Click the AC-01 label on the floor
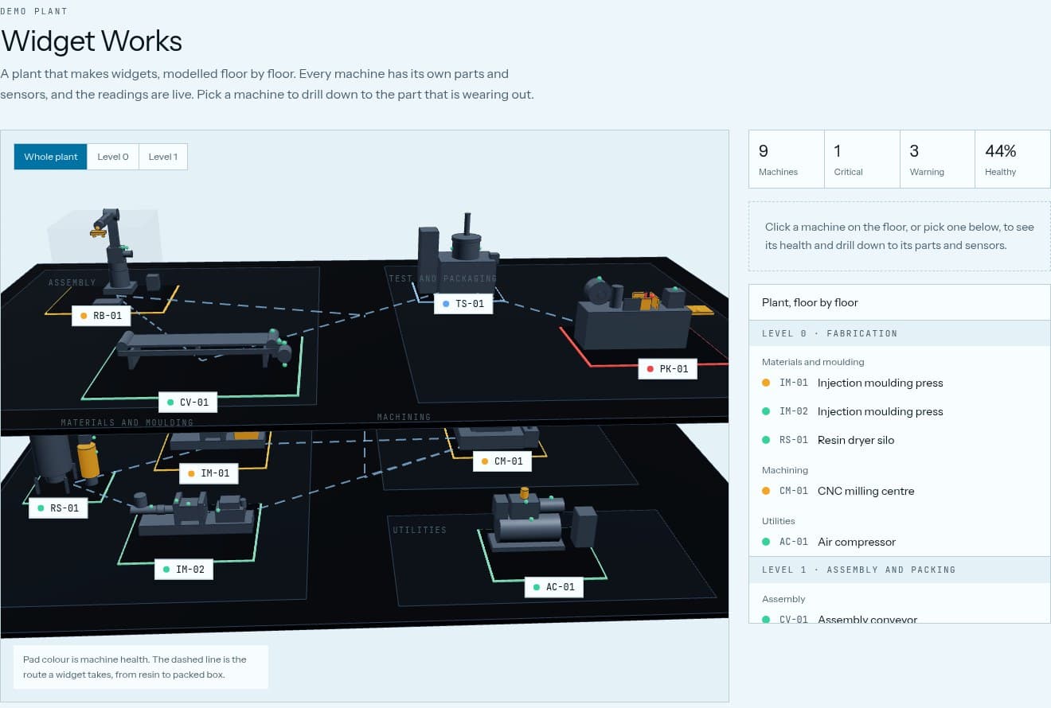Viewport: 1051px width, 708px height. [x=554, y=587]
